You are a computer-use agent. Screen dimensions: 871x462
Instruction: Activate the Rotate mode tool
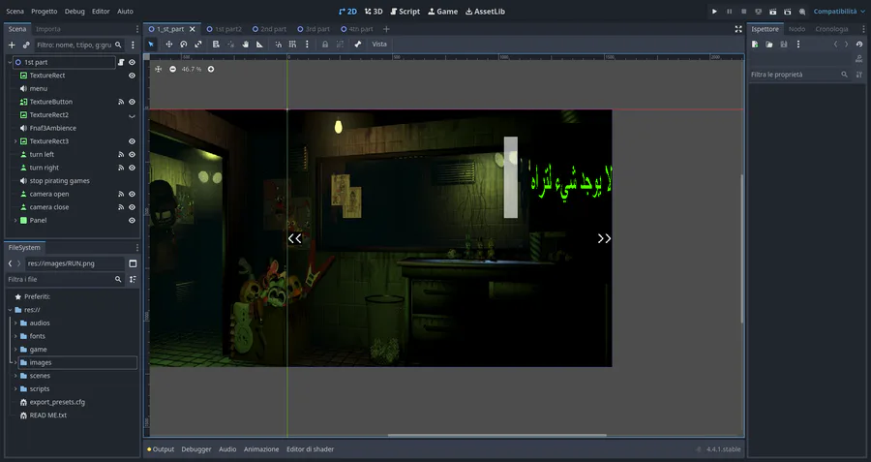[x=184, y=45]
